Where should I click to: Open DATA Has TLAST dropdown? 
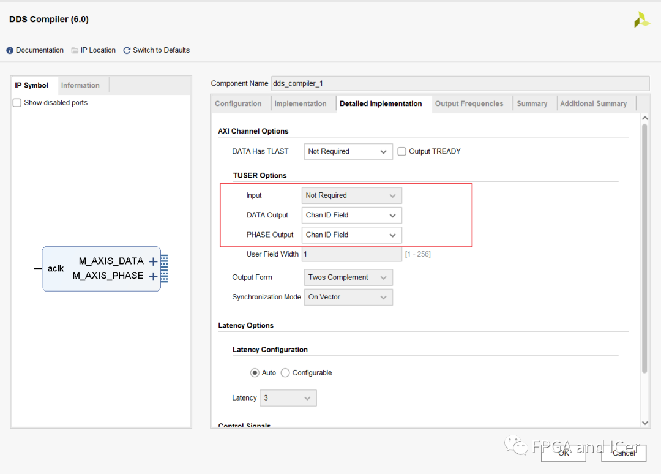pyautogui.click(x=348, y=151)
